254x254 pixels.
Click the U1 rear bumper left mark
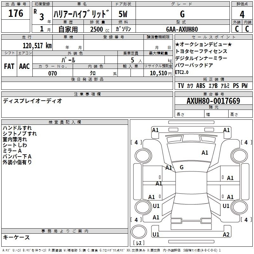coord(156,234)
